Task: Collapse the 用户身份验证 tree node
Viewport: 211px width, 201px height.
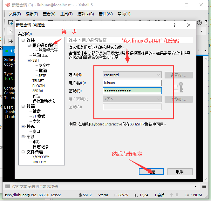Action: click(x=29, y=45)
